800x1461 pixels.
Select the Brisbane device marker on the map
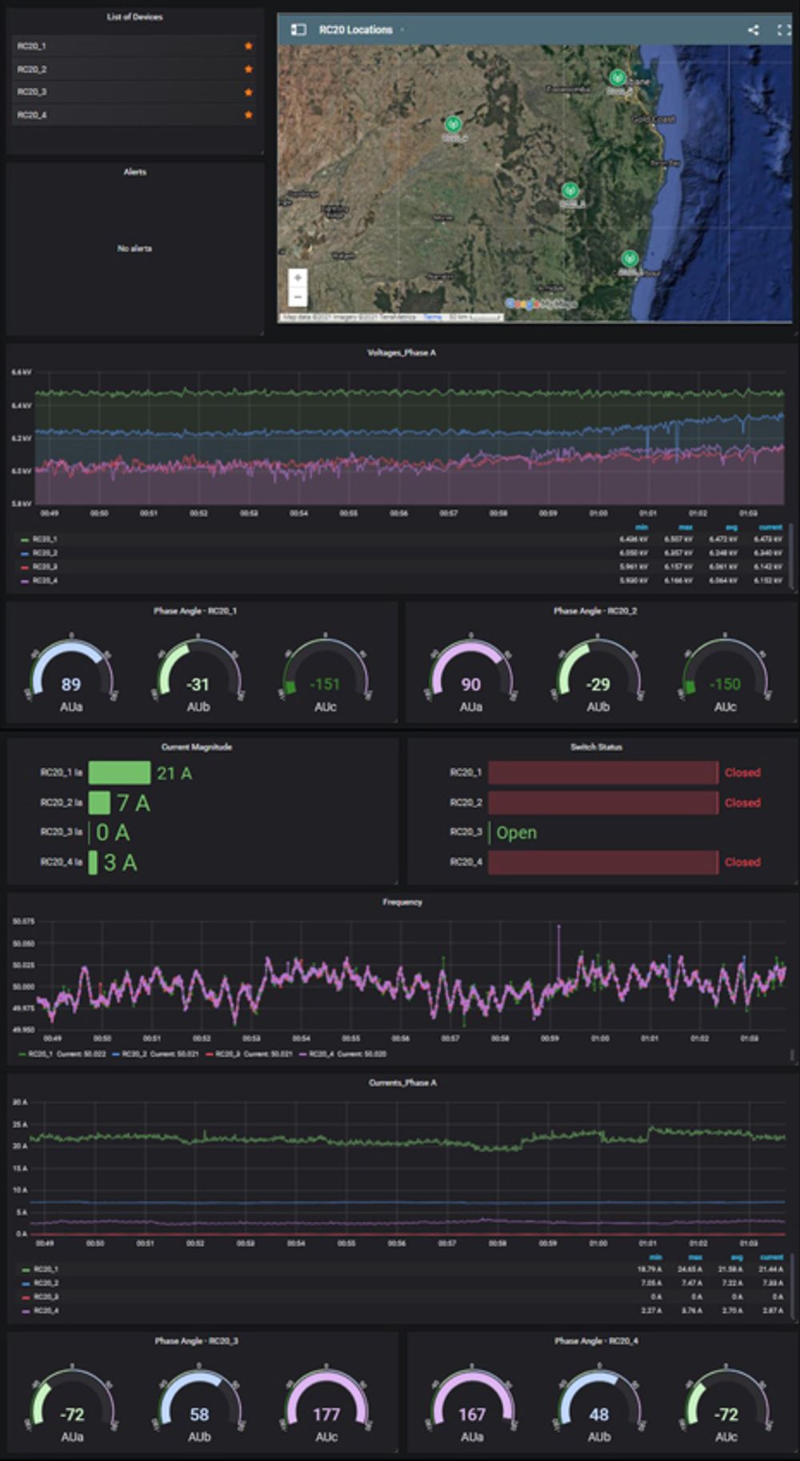(x=617, y=78)
